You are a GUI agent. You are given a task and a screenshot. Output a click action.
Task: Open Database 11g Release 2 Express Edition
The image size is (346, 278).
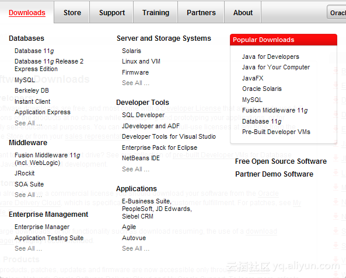click(49, 65)
